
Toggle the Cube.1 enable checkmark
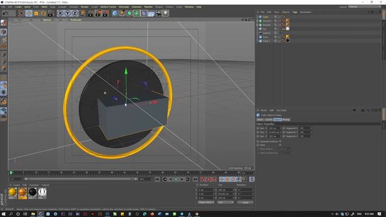coord(280,41)
